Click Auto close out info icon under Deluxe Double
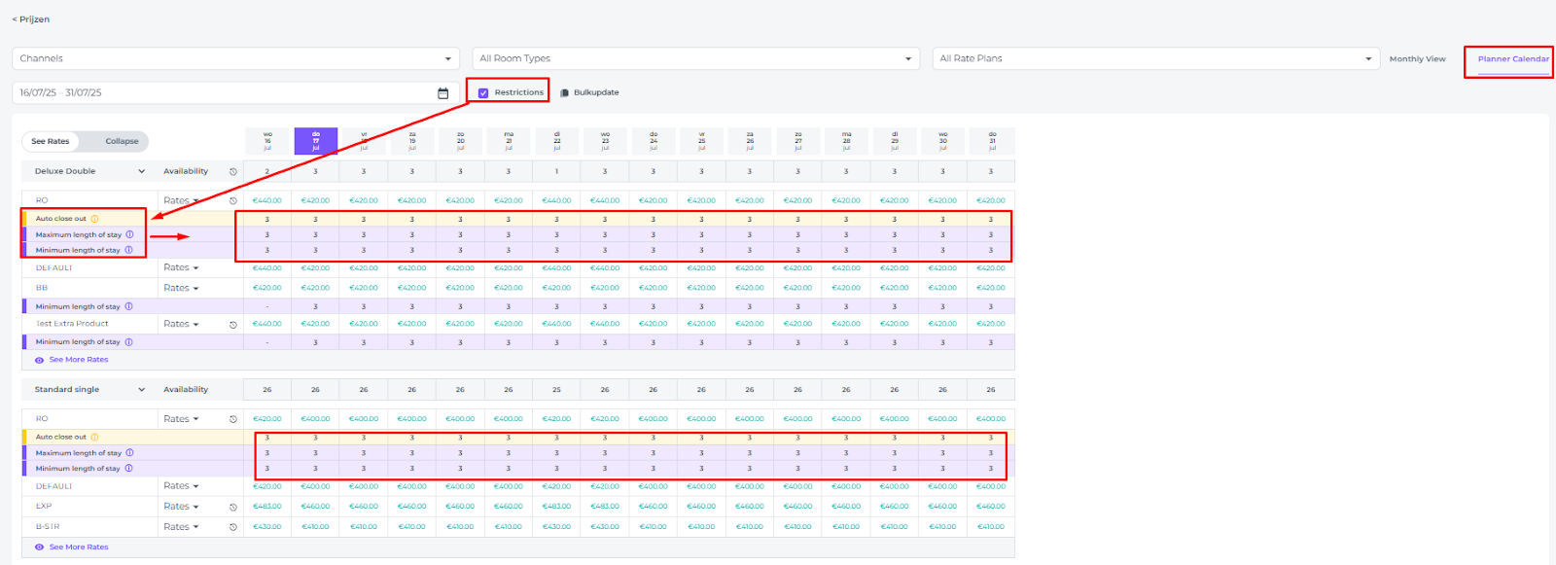The height and width of the screenshot is (565, 1556). point(94,219)
